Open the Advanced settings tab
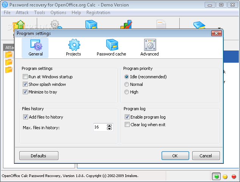240x182 pixels. point(150,48)
